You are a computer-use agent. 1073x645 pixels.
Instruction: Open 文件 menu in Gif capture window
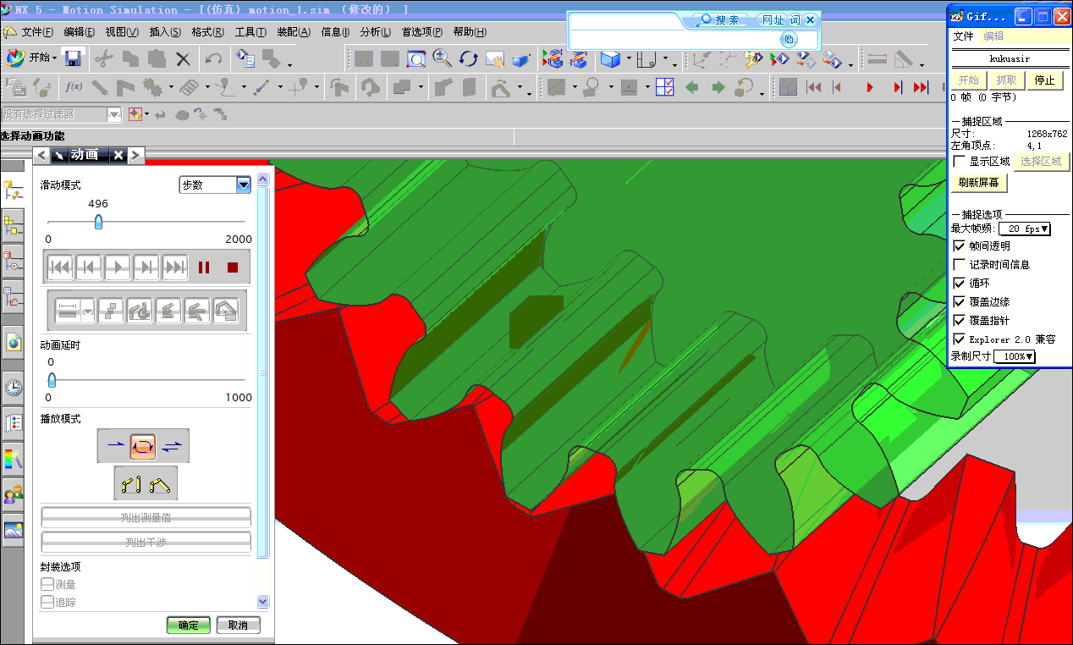click(x=963, y=36)
